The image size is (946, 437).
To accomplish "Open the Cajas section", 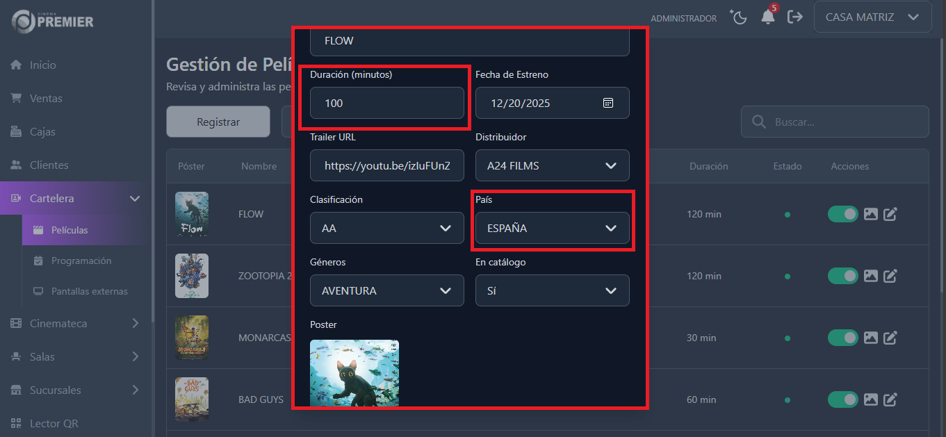I will [40, 131].
